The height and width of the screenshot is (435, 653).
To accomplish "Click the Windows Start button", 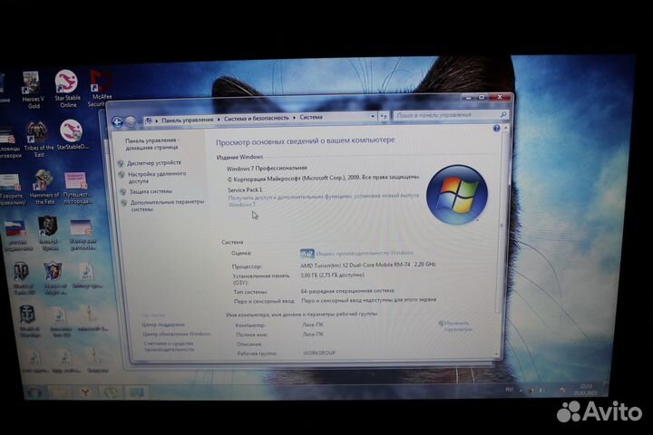I will click(x=34, y=391).
